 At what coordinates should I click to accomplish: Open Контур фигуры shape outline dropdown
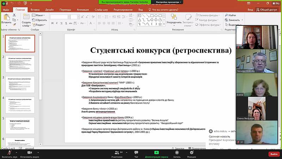pos(207,20)
